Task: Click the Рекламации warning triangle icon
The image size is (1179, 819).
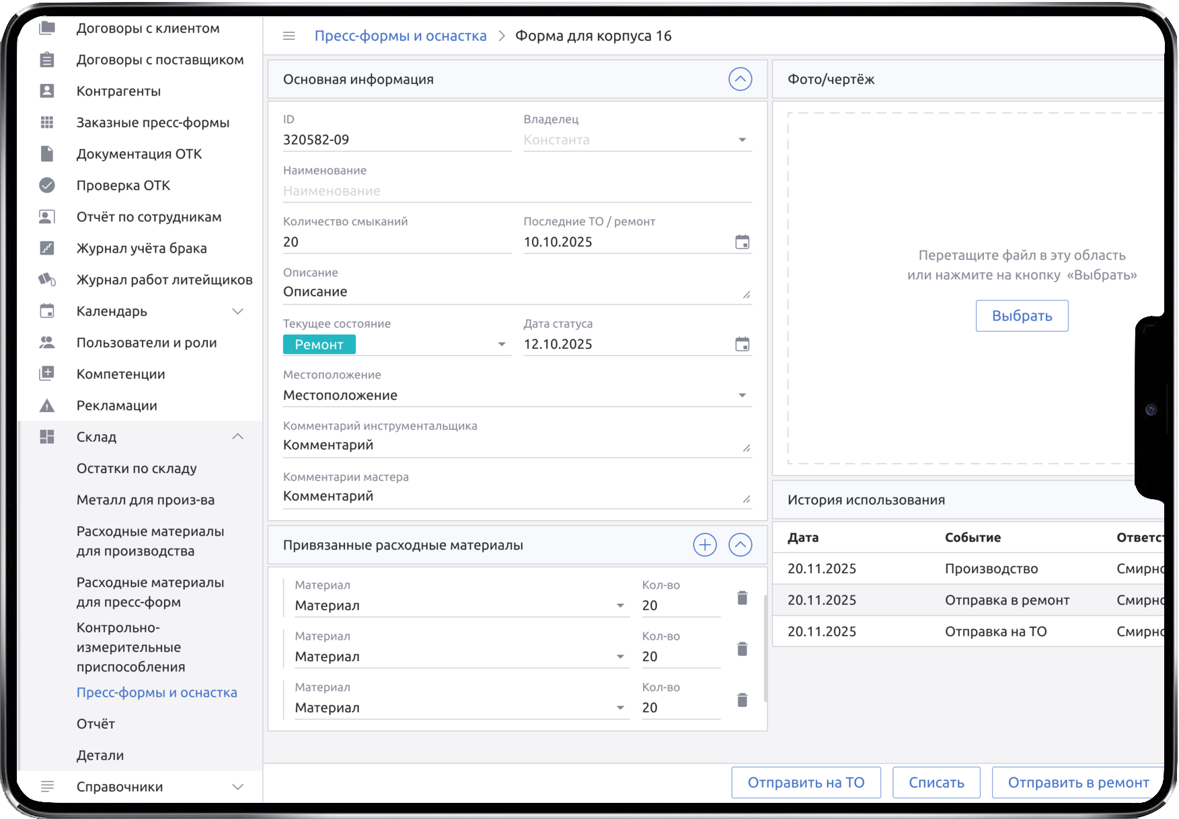Action: pos(47,405)
